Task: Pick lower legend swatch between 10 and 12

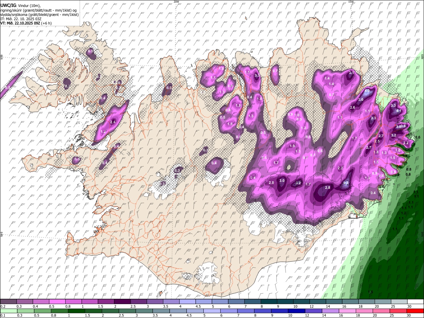Action: [296, 311]
